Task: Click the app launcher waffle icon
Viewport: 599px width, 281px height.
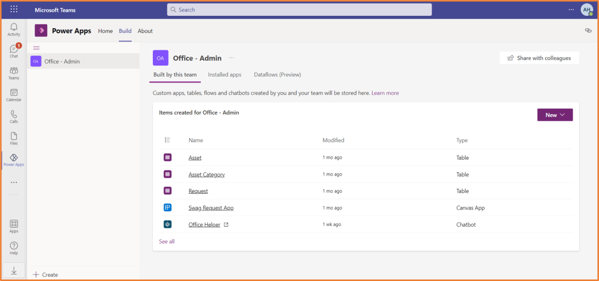Action: point(14,10)
